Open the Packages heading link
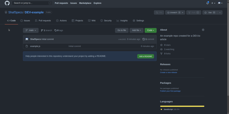The height and width of the screenshot is (114, 229). pos(166,83)
